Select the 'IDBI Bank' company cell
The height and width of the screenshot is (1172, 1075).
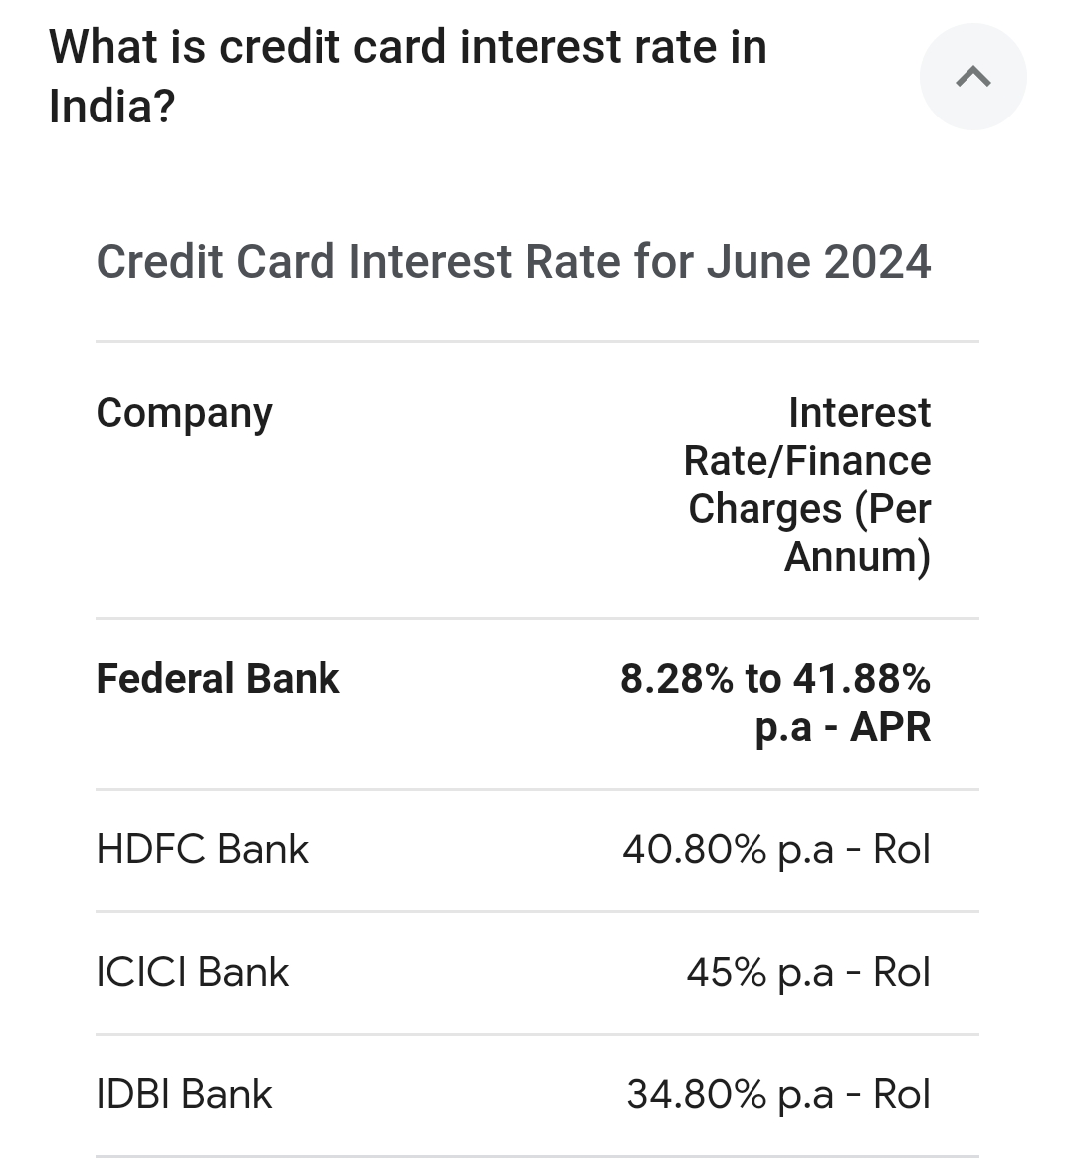(184, 1095)
